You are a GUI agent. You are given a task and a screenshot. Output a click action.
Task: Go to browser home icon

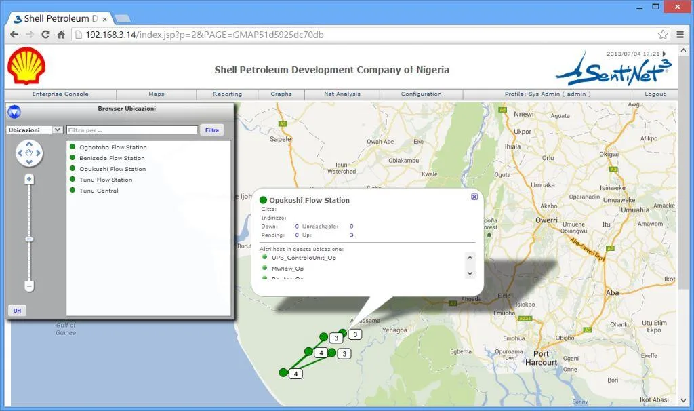click(x=61, y=34)
